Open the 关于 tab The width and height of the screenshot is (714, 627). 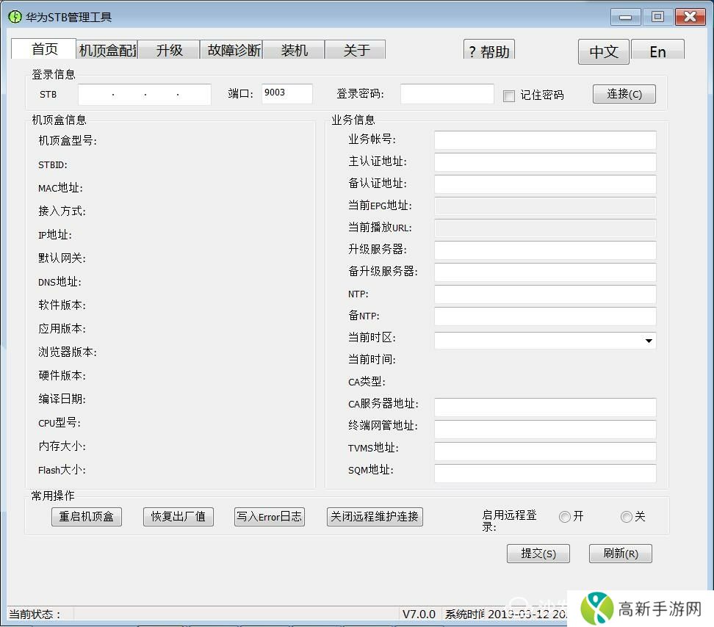356,50
